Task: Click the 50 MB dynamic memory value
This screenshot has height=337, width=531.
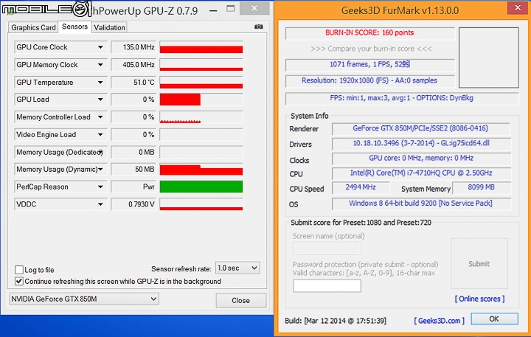Action: pyautogui.click(x=133, y=169)
